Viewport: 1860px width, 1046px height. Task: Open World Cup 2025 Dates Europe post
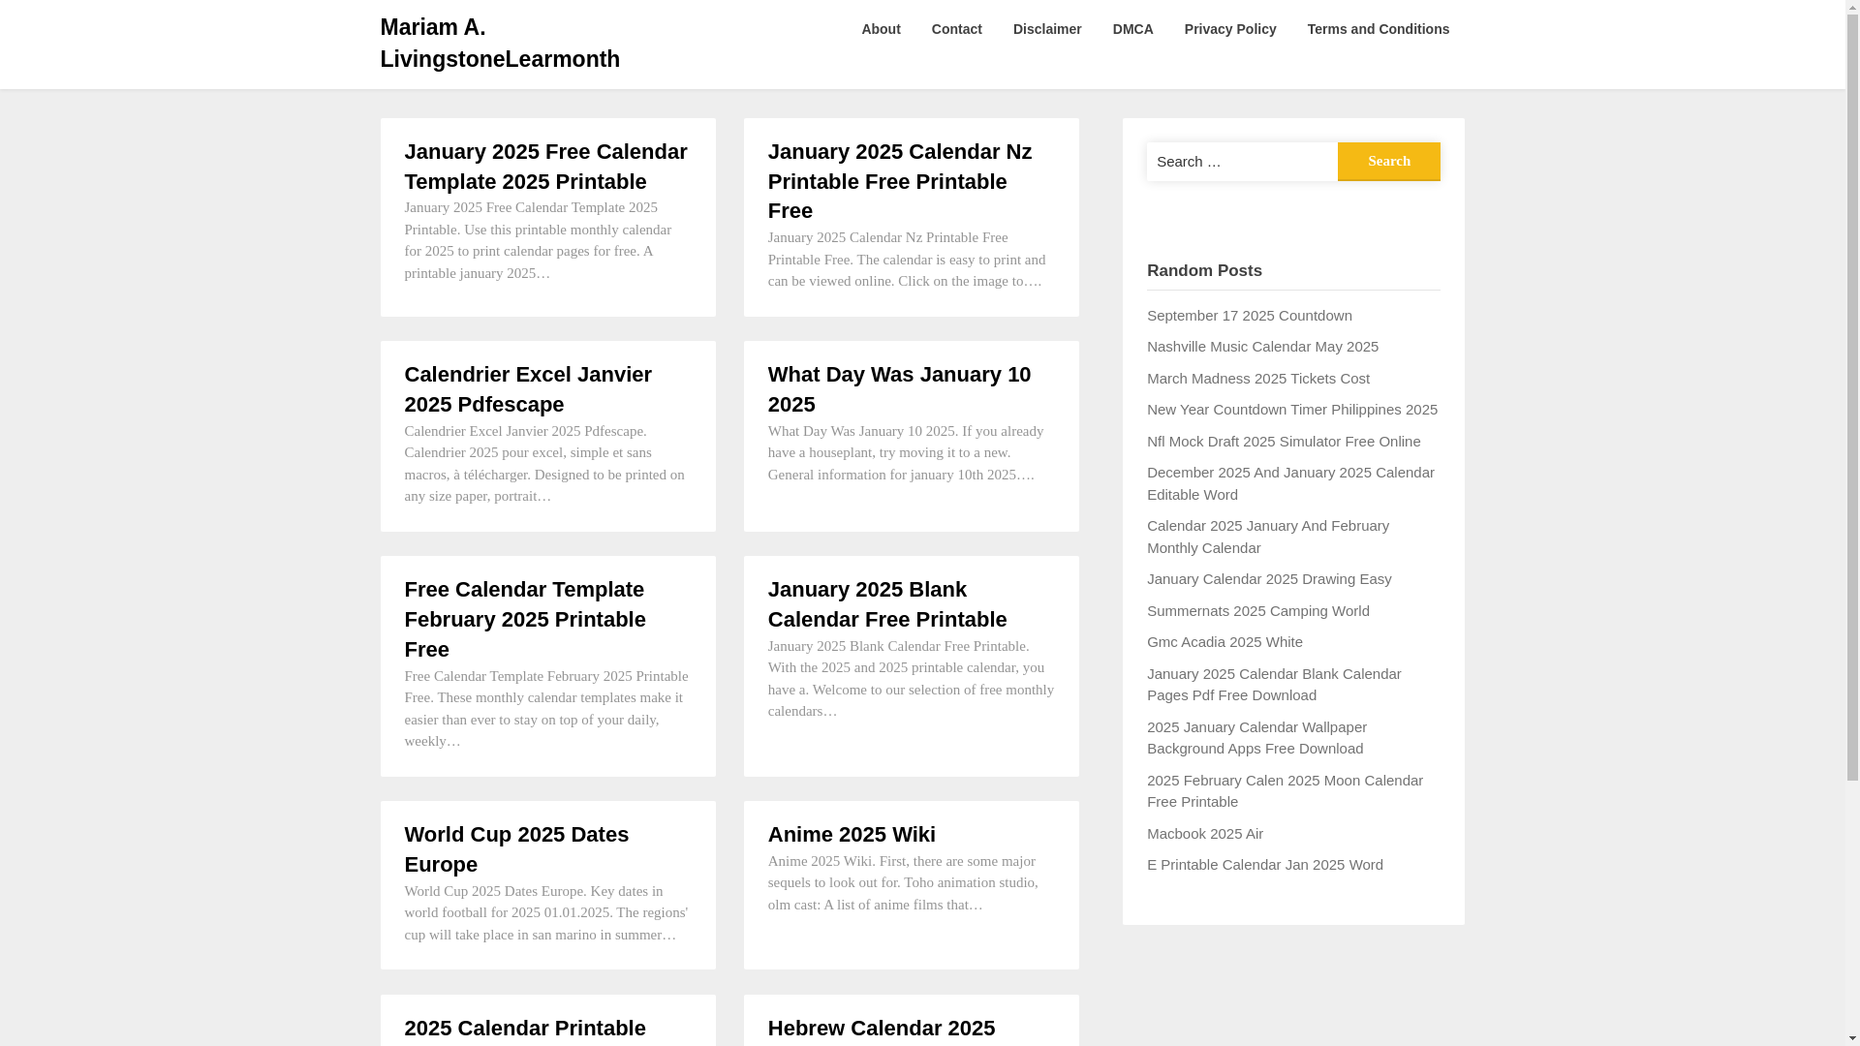pyautogui.click(x=516, y=849)
